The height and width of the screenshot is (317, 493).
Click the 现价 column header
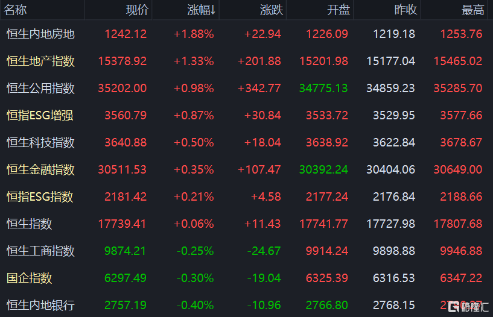click(137, 10)
